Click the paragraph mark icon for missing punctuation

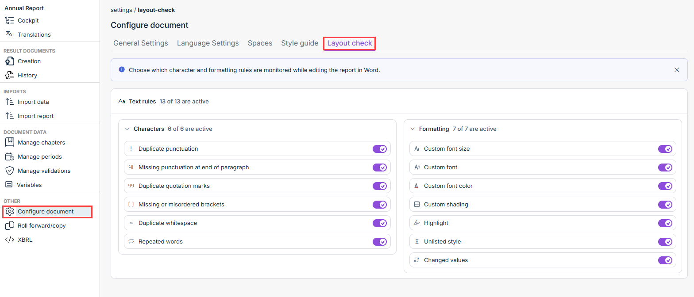[x=131, y=167]
